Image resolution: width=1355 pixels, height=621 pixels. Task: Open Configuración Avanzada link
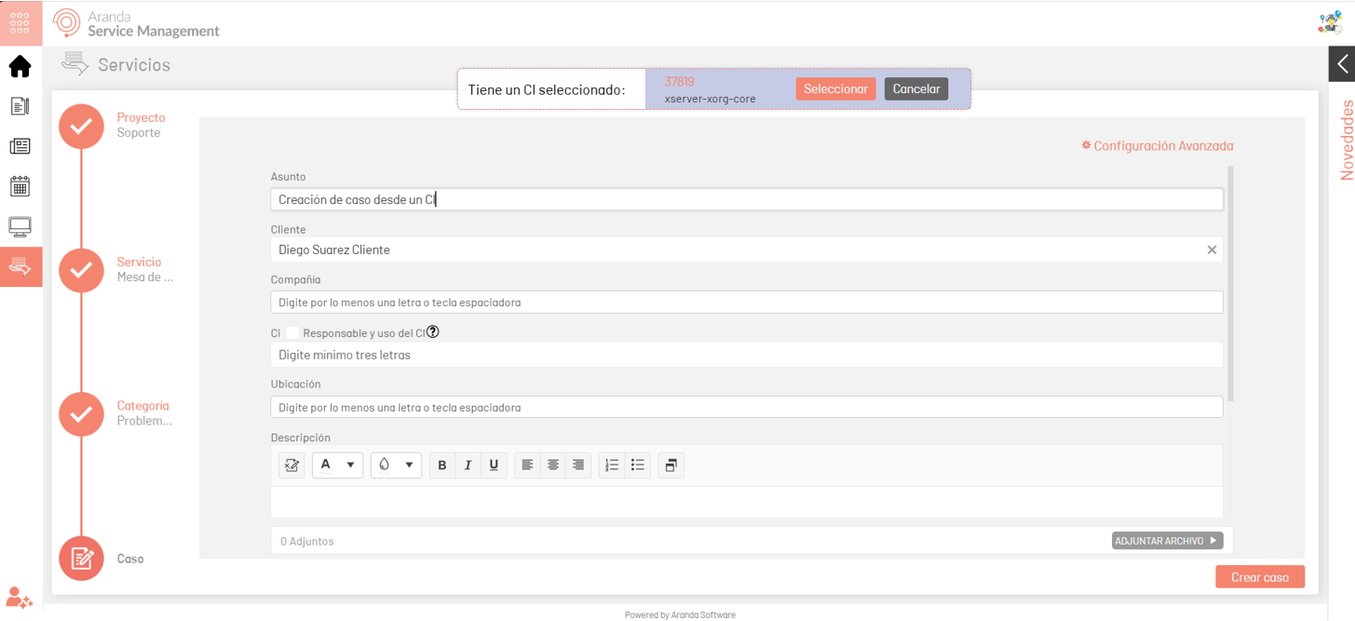tap(1157, 146)
